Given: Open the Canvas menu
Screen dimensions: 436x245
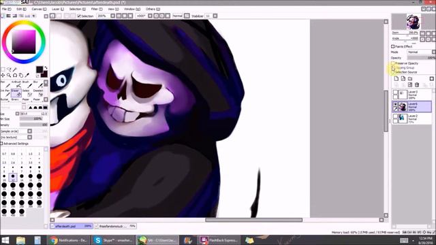Looking at the screenshot, I should tap(39, 9).
